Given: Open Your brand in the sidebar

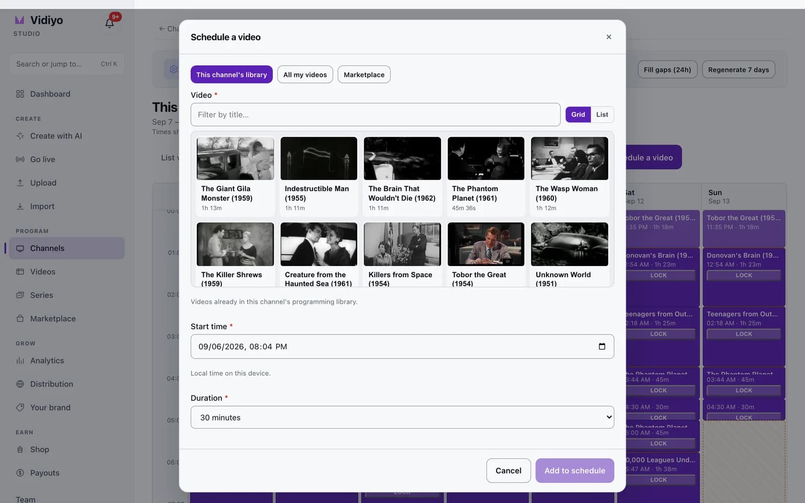Looking at the screenshot, I should [66, 407].
